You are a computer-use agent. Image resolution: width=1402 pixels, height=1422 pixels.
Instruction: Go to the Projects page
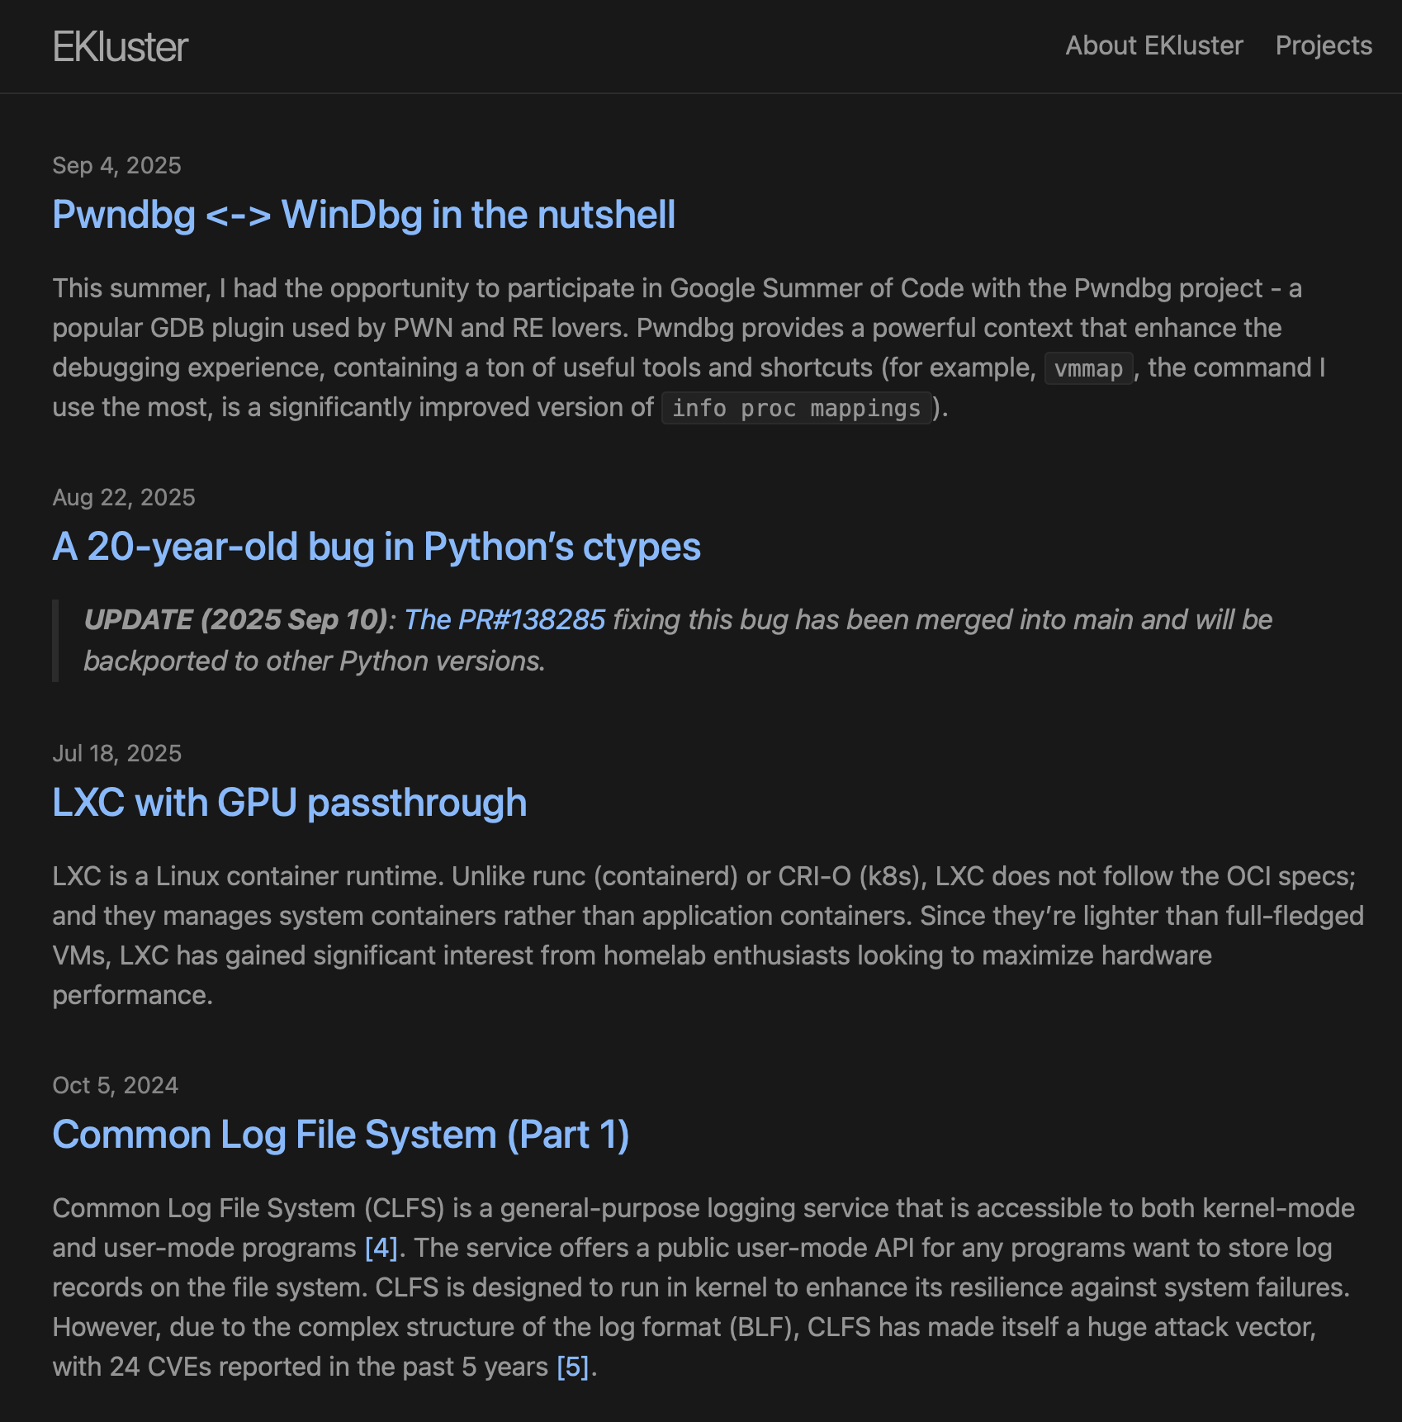tap(1323, 45)
